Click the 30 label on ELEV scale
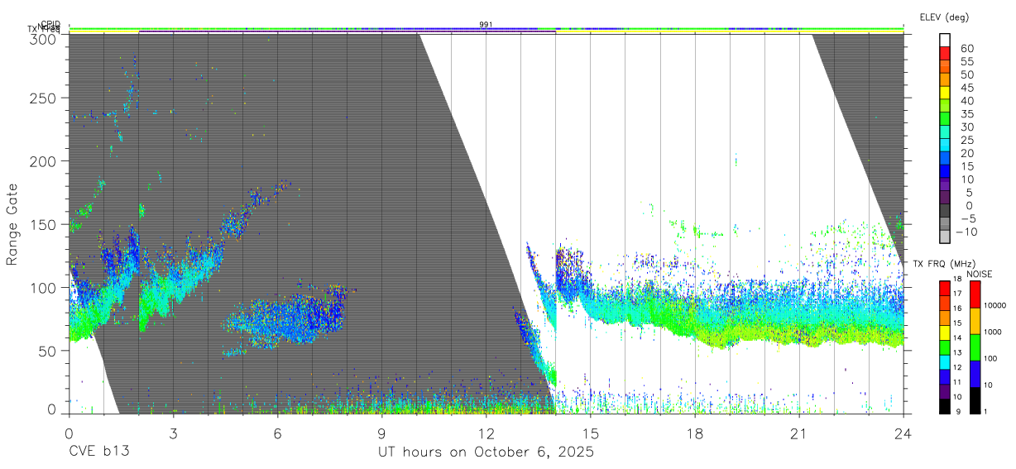1016x469 pixels. coord(966,127)
